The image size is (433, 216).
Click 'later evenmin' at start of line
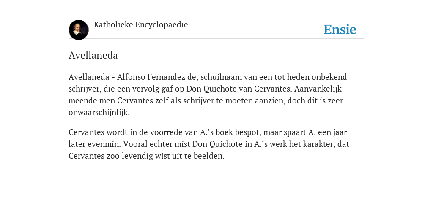pos(94,144)
